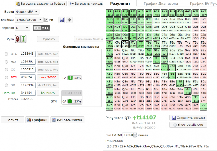This screenshot has width=217, height=151.
Task: Open the Вывод Фишки cEV dropdown
Action: [x=27, y=12]
